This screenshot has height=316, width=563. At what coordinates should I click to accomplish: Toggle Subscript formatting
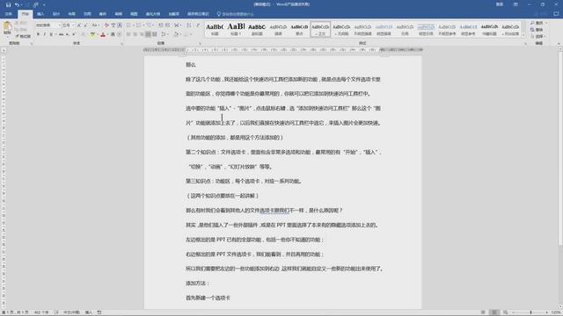coord(67,34)
